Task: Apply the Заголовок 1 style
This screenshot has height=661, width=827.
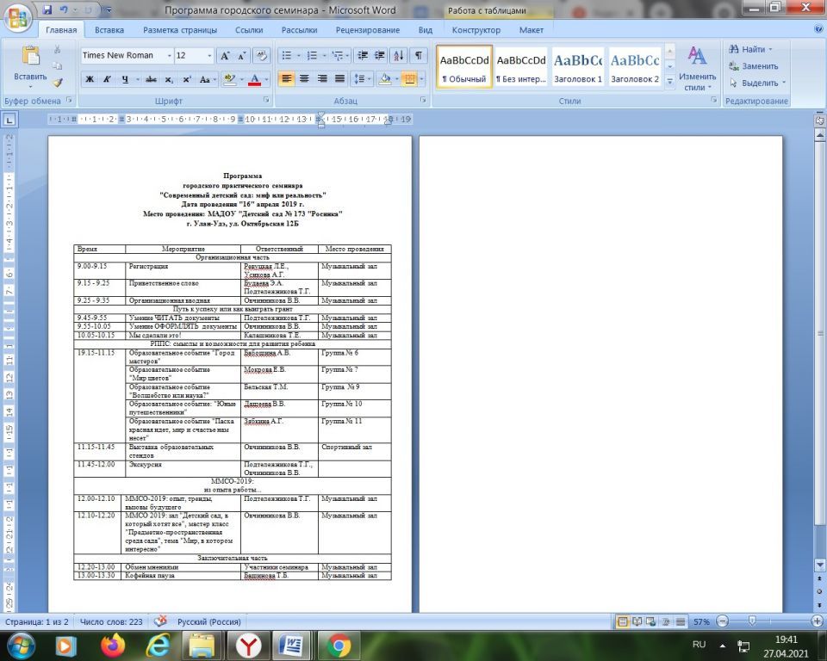Action: 577,68
